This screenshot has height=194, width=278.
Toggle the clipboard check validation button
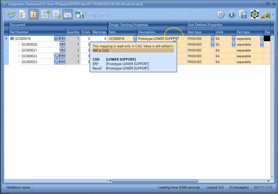click(33, 14)
